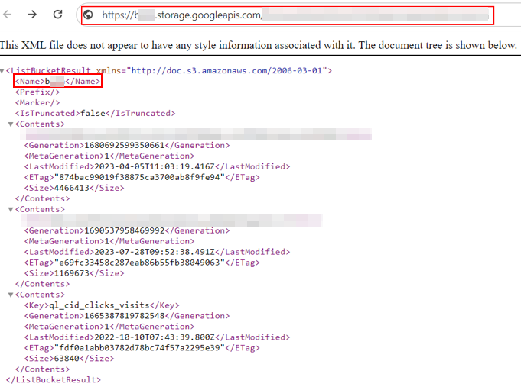Open site info via the globe icon
The height and width of the screenshot is (390, 521).
[88, 15]
